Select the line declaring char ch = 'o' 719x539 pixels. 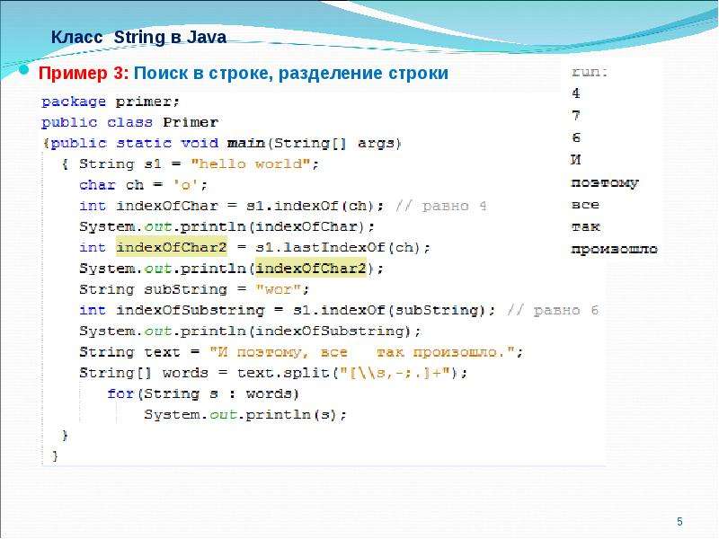[x=144, y=185]
